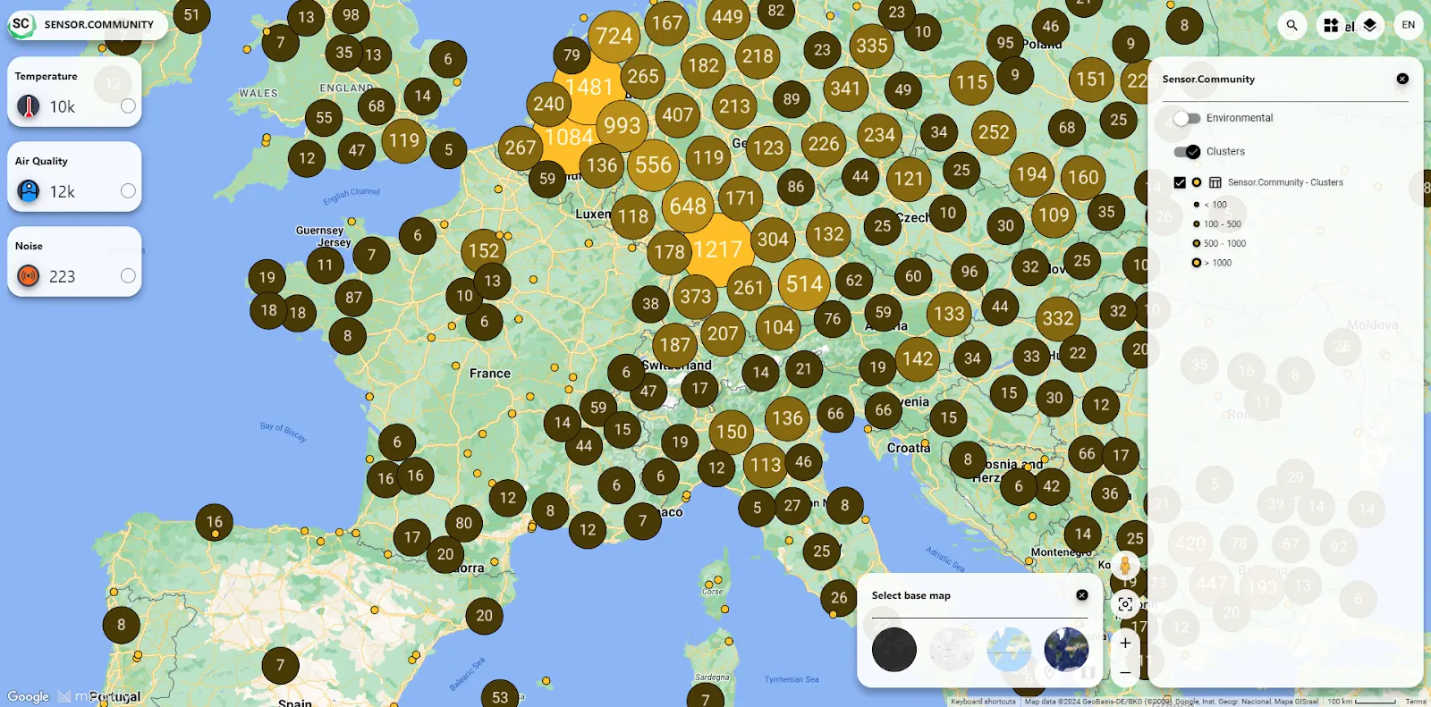1431x707 pixels.
Task: Enable the Environmental toggle
Action: tap(1187, 118)
